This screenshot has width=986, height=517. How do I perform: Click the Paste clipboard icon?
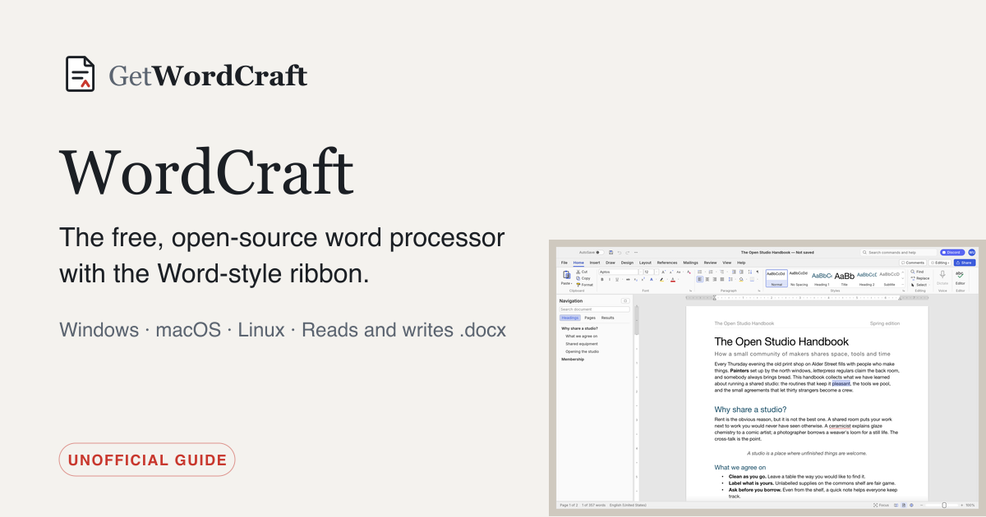pos(566,274)
